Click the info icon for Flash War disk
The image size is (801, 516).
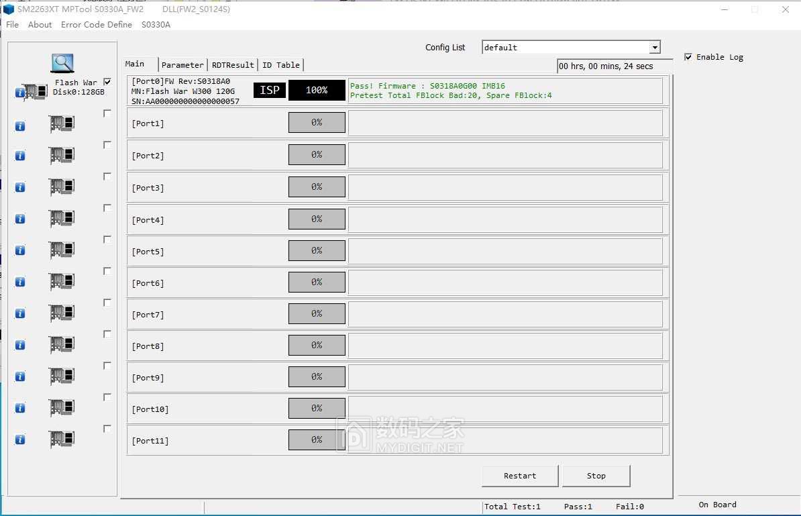click(19, 92)
